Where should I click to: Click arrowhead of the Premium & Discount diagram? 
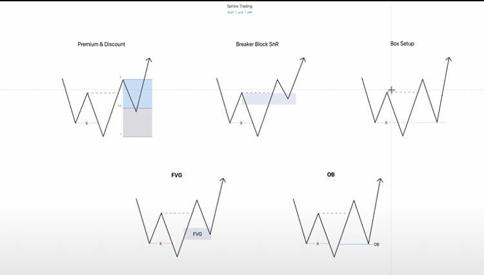coord(149,60)
